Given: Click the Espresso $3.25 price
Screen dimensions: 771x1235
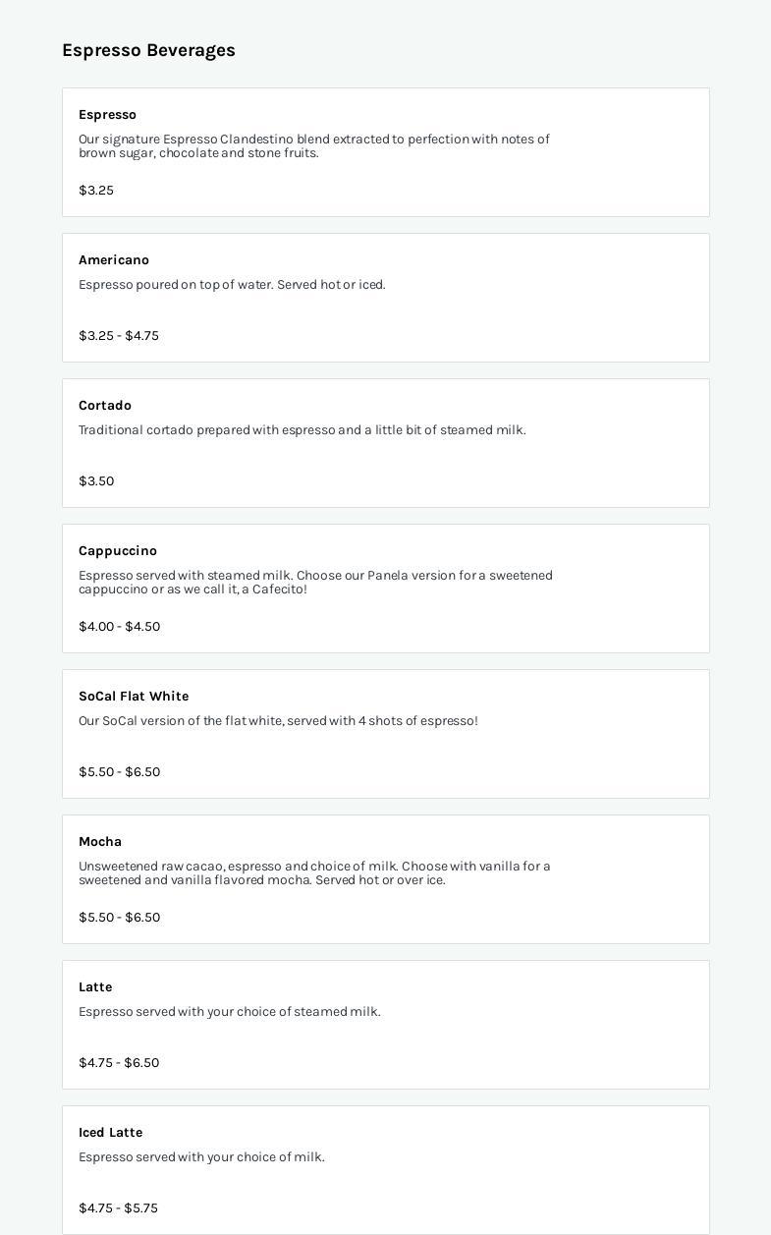Looking at the screenshot, I should (x=96, y=191).
